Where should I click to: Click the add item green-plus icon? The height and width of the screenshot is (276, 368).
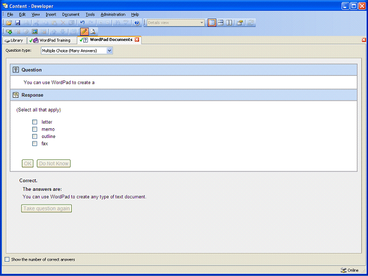[x=9, y=32]
